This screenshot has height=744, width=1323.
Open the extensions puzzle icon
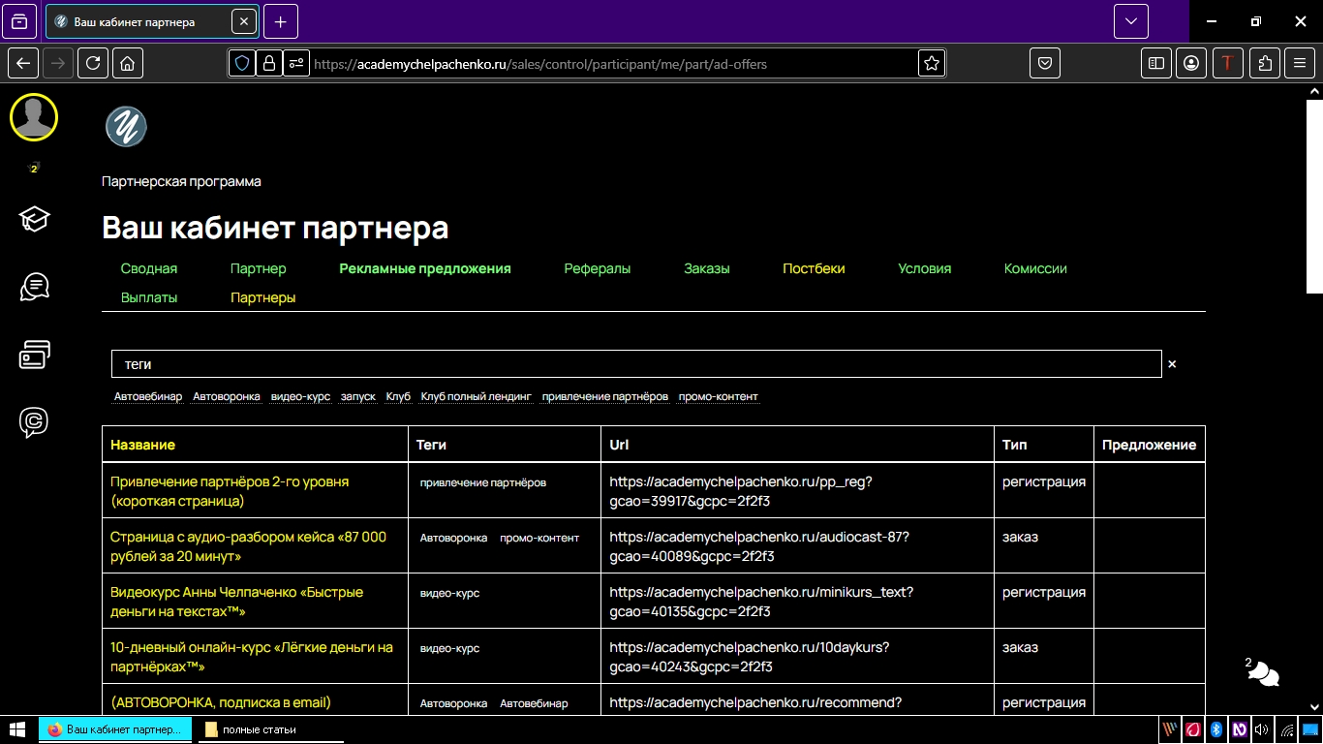click(x=1265, y=63)
